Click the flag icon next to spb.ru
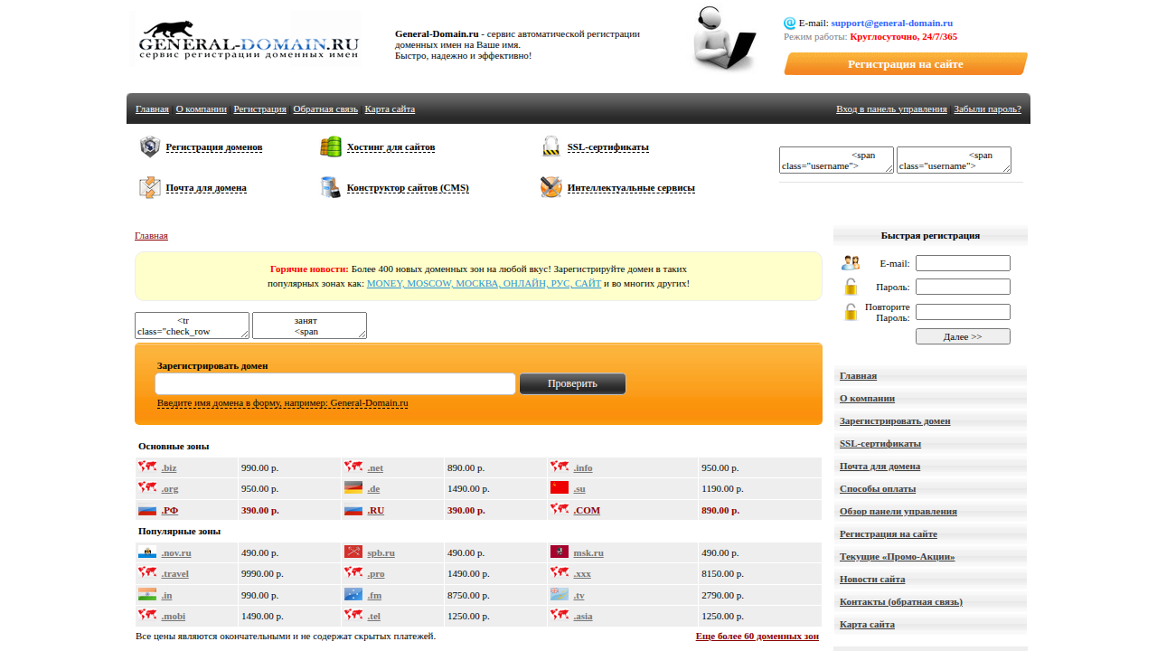The width and height of the screenshot is (1157, 651). [x=353, y=552]
